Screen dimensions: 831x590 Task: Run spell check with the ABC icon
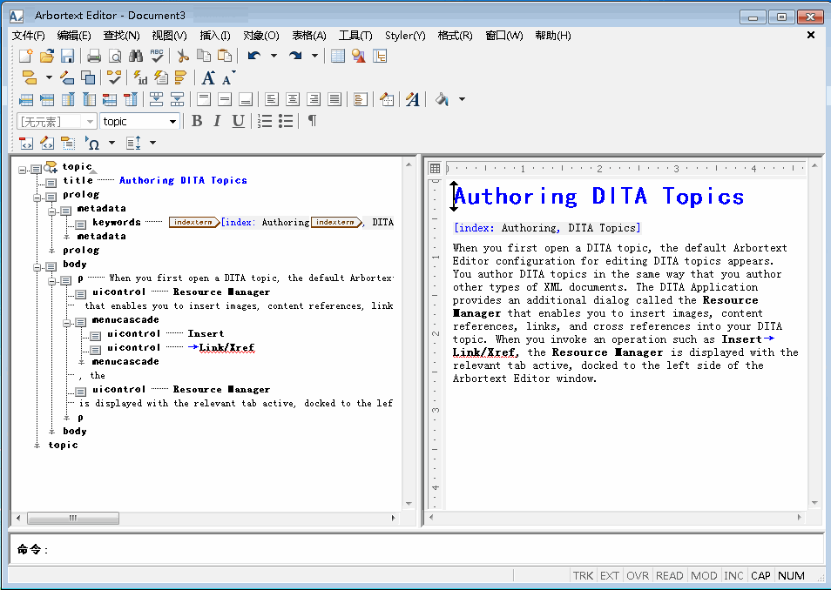157,56
